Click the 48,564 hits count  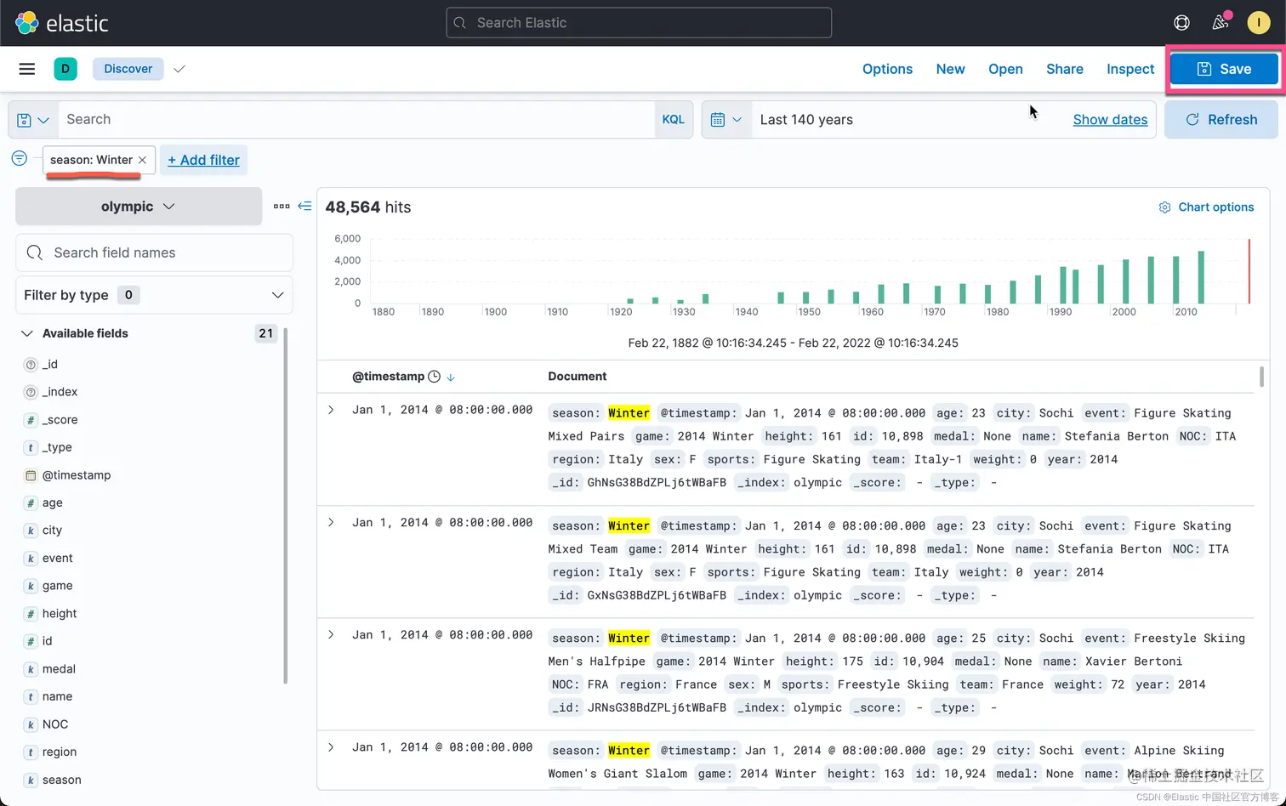click(x=368, y=207)
